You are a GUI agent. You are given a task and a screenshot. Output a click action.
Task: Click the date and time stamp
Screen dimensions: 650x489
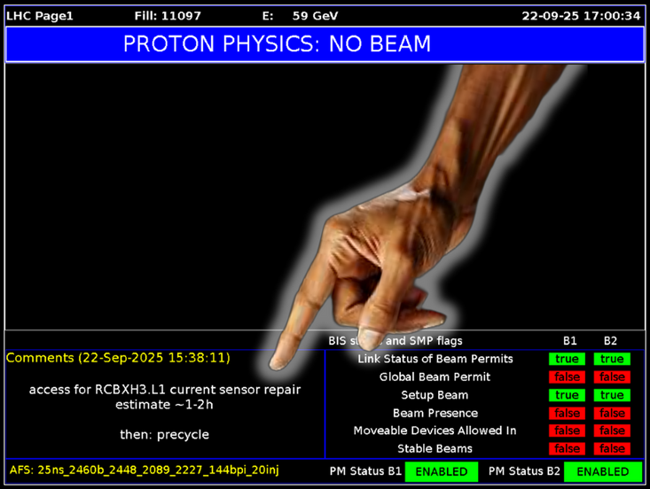(x=581, y=16)
